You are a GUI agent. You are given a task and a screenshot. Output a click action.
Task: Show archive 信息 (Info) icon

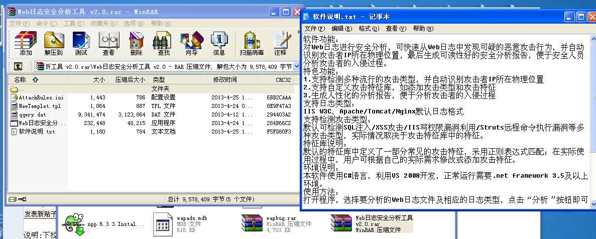pyautogui.click(x=219, y=43)
